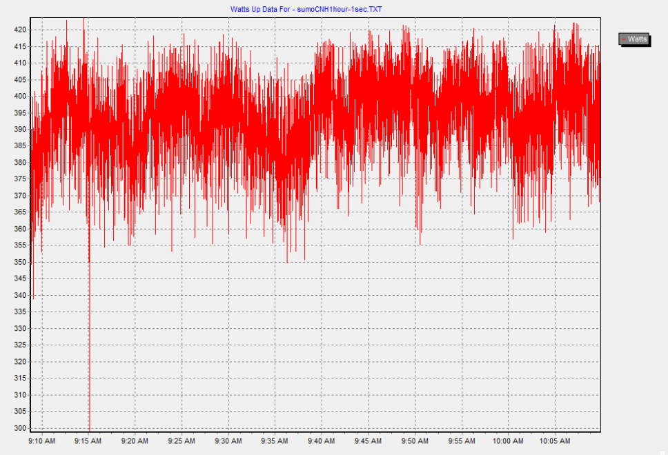Click the 9:35 AM time axis label
The height and width of the screenshot is (455, 668).
[x=275, y=441]
